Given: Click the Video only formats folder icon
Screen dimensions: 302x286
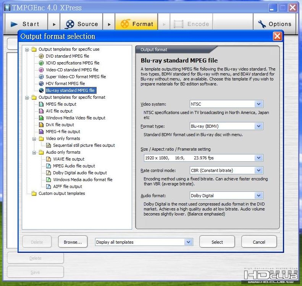Looking at the screenshot, I should click(x=41, y=138).
